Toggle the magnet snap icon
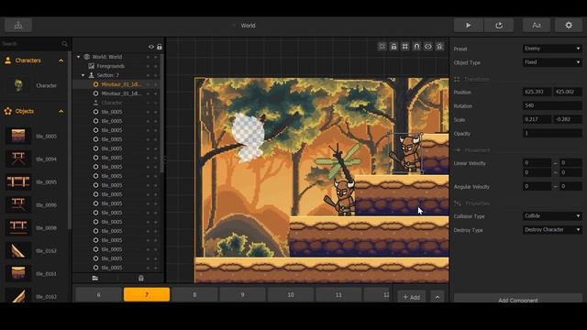 [x=416, y=47]
